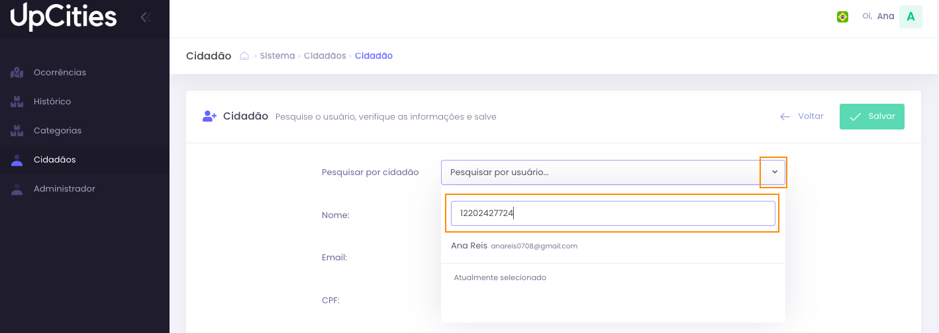Open Administrador in the sidebar

click(85, 189)
